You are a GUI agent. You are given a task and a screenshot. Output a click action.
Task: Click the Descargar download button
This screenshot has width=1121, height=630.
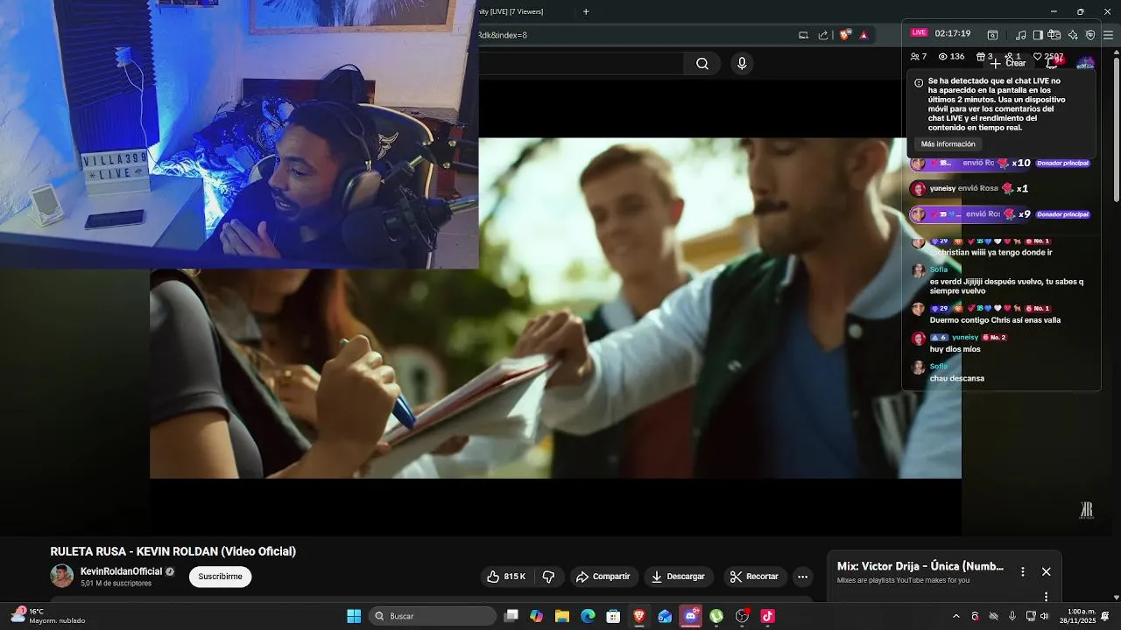tap(678, 577)
